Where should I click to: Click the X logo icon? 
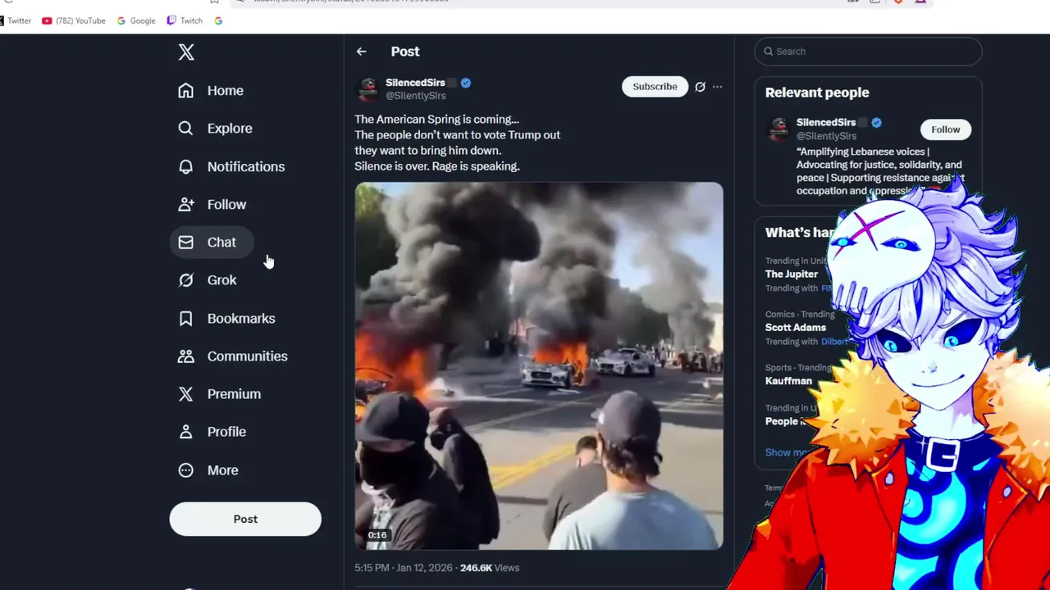[186, 52]
